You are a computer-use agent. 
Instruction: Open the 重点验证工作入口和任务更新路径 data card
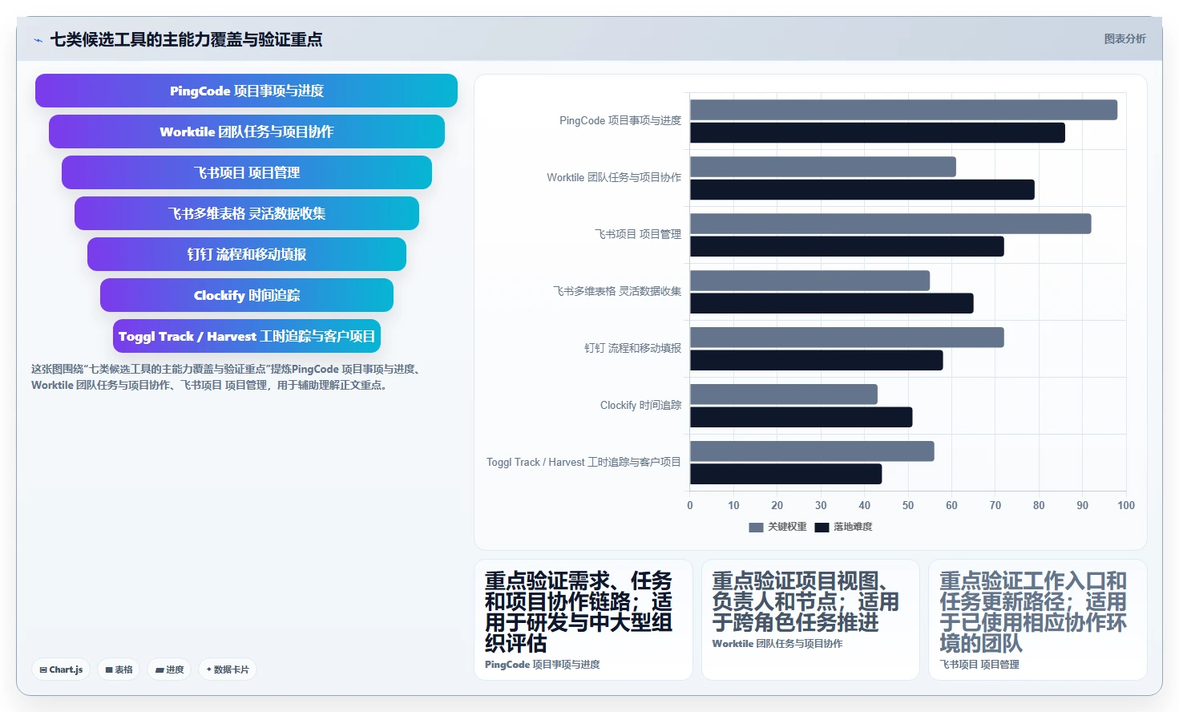(1037, 620)
